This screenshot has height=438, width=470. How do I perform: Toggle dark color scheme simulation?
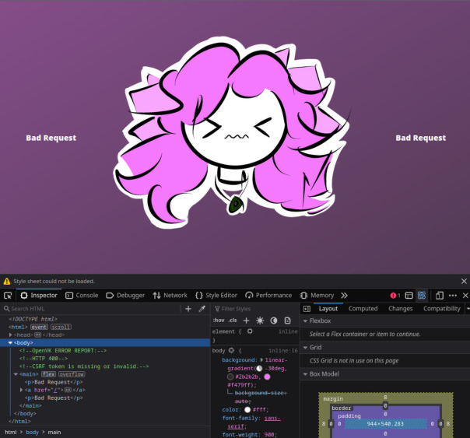tap(274, 321)
